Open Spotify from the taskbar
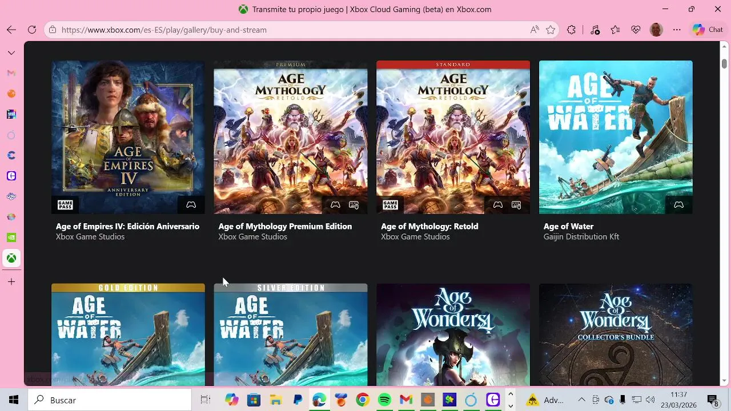Screen dimensions: 731x411 [x=384, y=400]
